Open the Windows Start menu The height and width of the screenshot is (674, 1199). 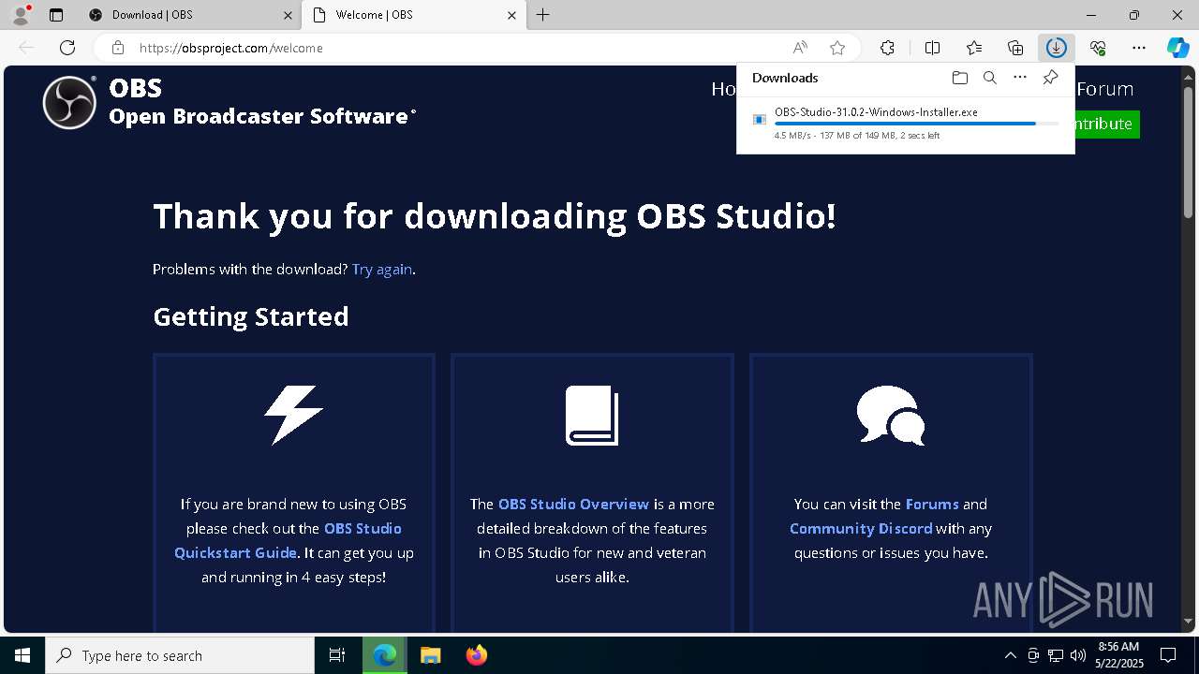[x=22, y=655]
